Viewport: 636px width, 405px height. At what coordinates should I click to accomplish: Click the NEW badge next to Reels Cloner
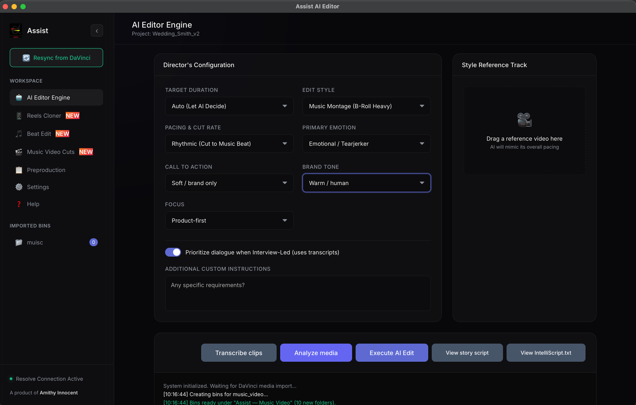72,116
